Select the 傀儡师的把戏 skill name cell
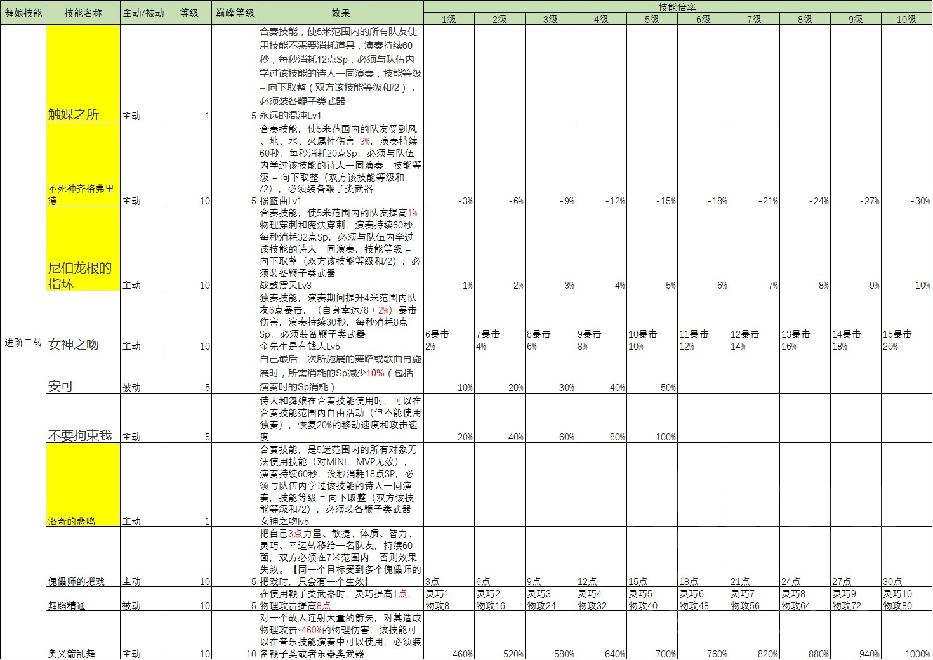The image size is (933, 660). click(x=83, y=557)
